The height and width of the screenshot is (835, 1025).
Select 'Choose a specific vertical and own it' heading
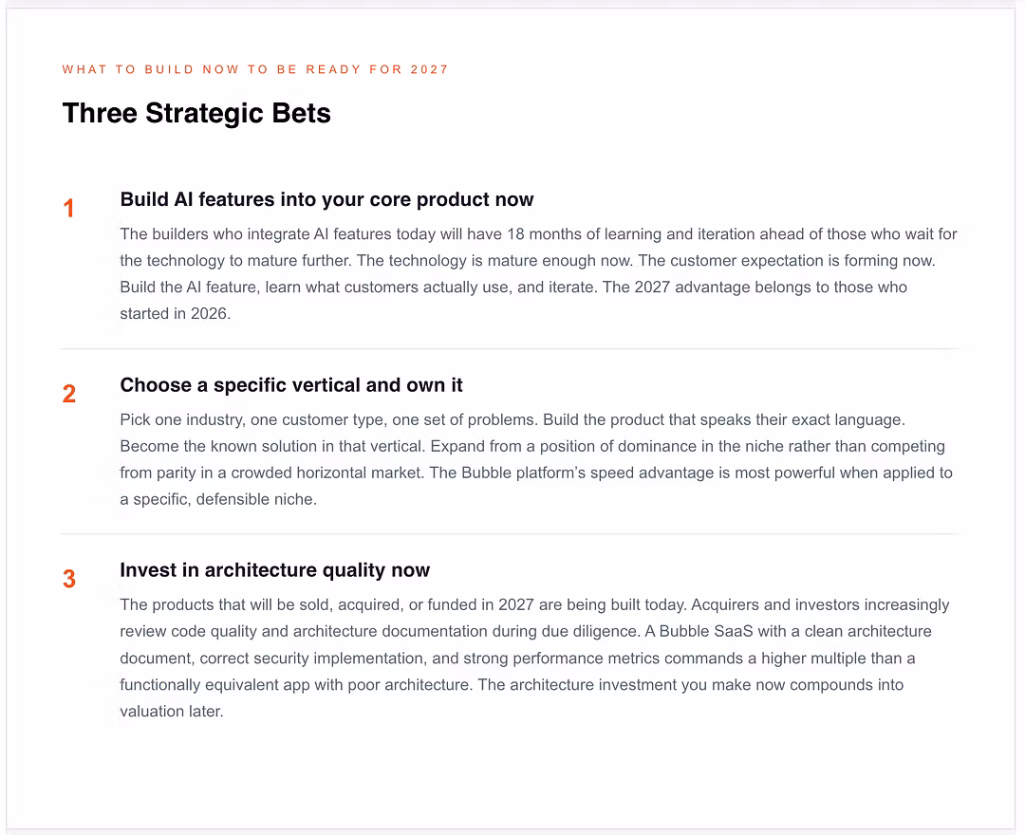[x=291, y=385]
